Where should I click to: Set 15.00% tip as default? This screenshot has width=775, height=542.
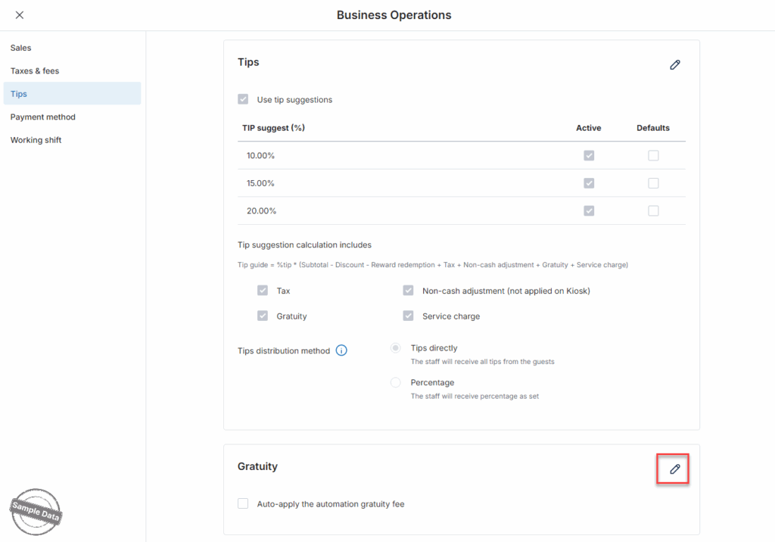click(x=653, y=183)
